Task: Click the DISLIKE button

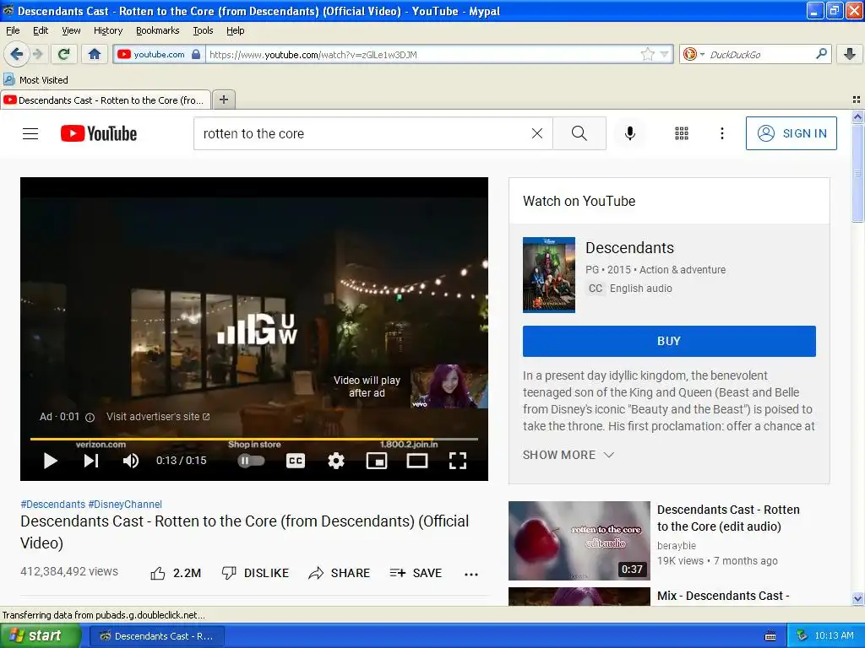Action: (x=255, y=574)
